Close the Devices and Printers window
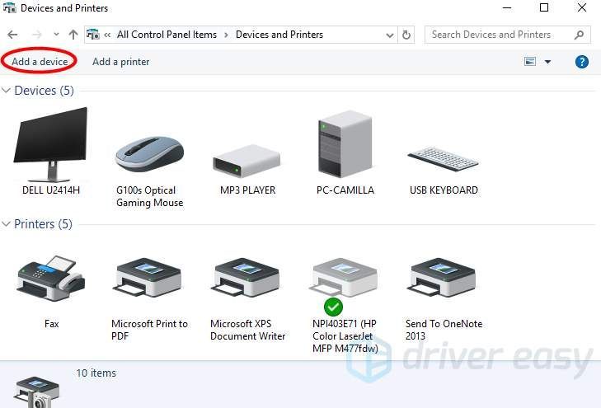The width and height of the screenshot is (601, 408). pos(582,7)
